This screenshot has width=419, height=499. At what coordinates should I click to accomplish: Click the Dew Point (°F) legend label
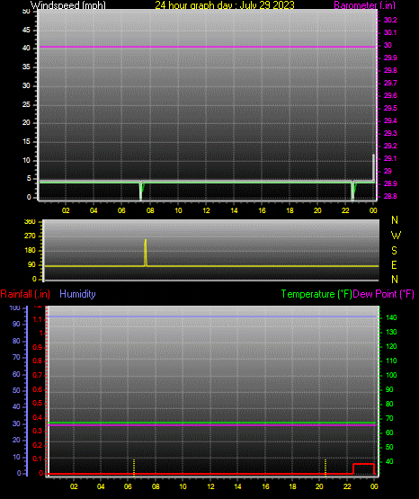(x=383, y=294)
